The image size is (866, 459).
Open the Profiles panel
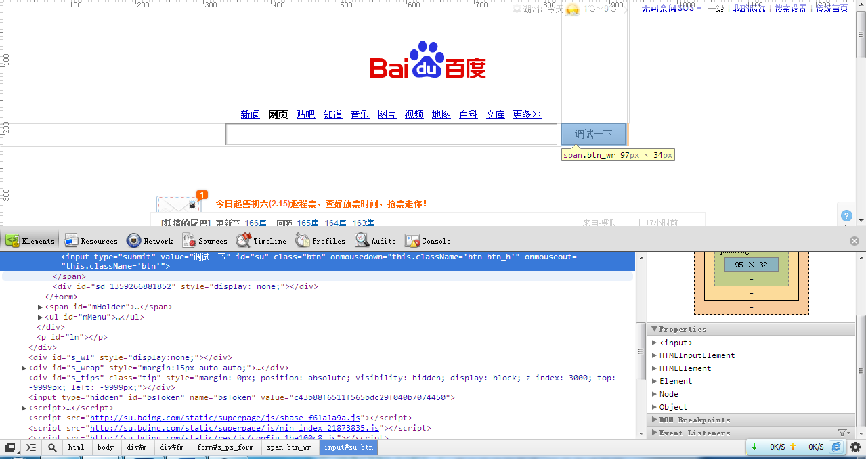[x=320, y=241]
